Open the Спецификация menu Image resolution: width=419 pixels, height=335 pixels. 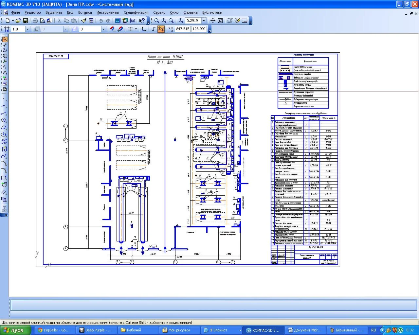(x=136, y=12)
